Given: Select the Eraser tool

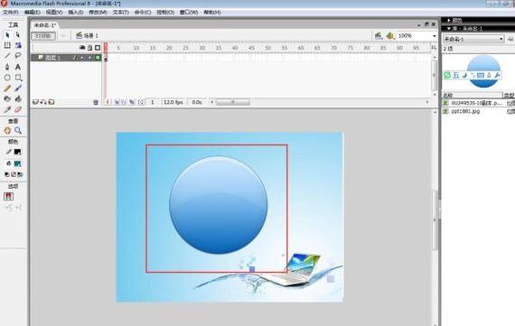Looking at the screenshot, I should pos(18,109).
